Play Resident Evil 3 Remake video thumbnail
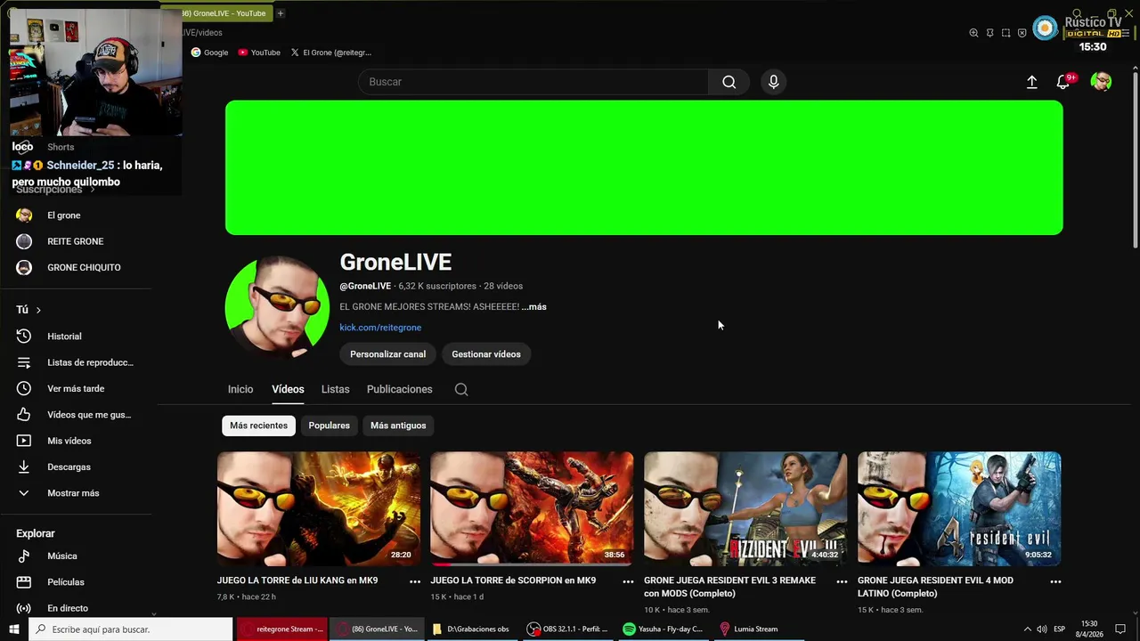 [745, 508]
